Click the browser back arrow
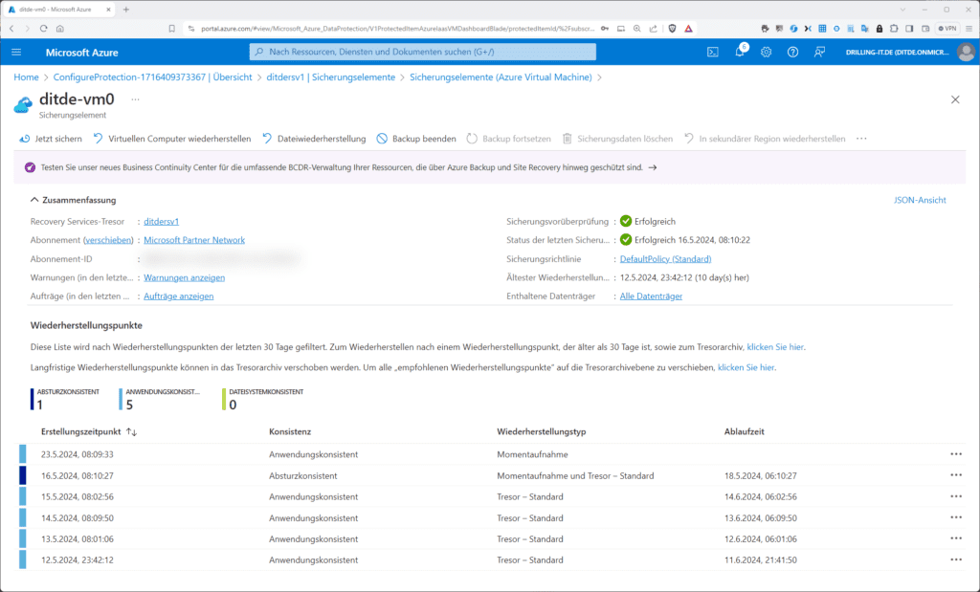 11,28
